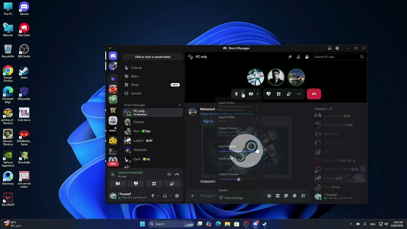Mute microphone in the call controls
This screenshot has height=229, width=407.
[236, 94]
